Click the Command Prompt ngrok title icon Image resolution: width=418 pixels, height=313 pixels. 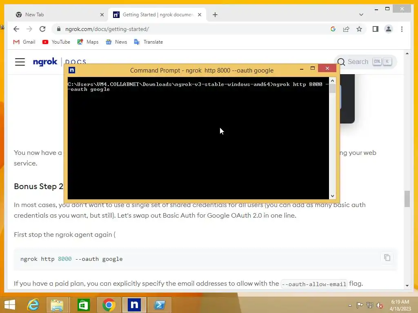point(72,70)
